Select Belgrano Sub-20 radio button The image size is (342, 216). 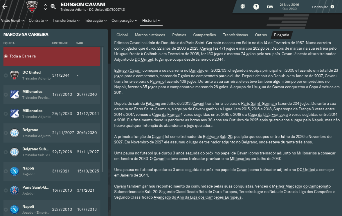click(6, 152)
